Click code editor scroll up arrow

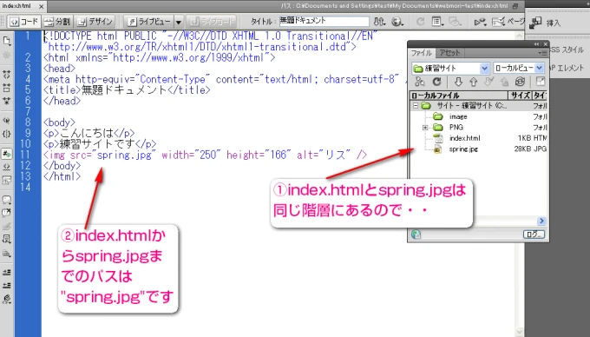tap(520, 36)
